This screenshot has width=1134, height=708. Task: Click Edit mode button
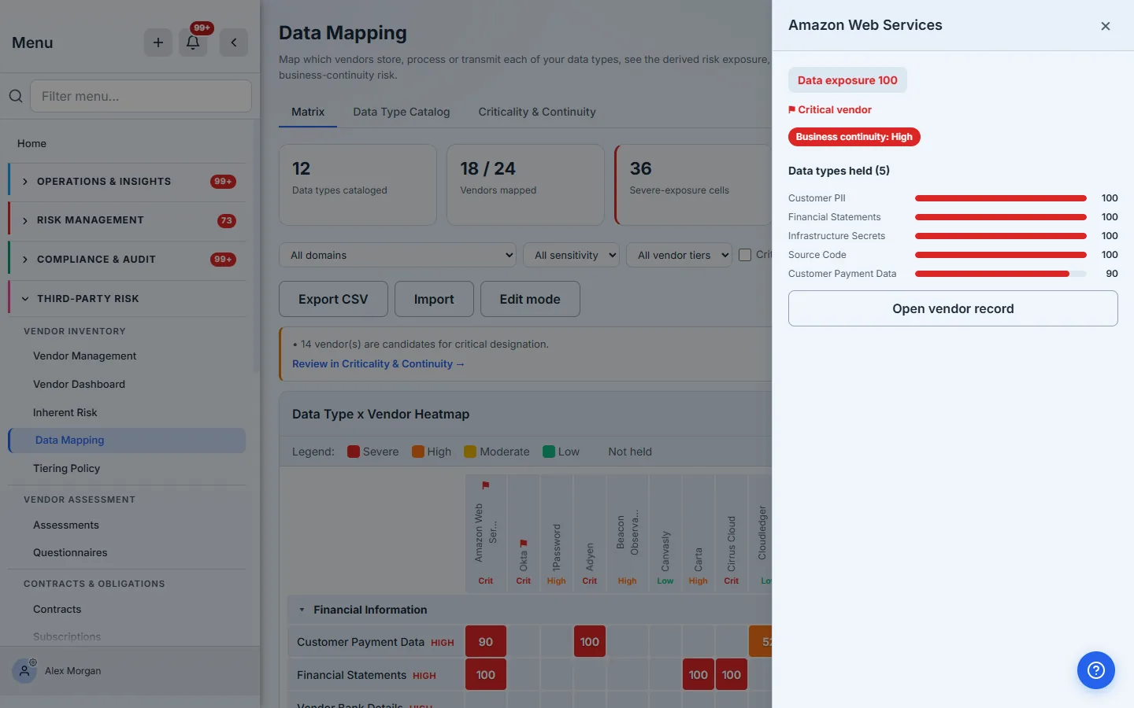[x=530, y=299]
